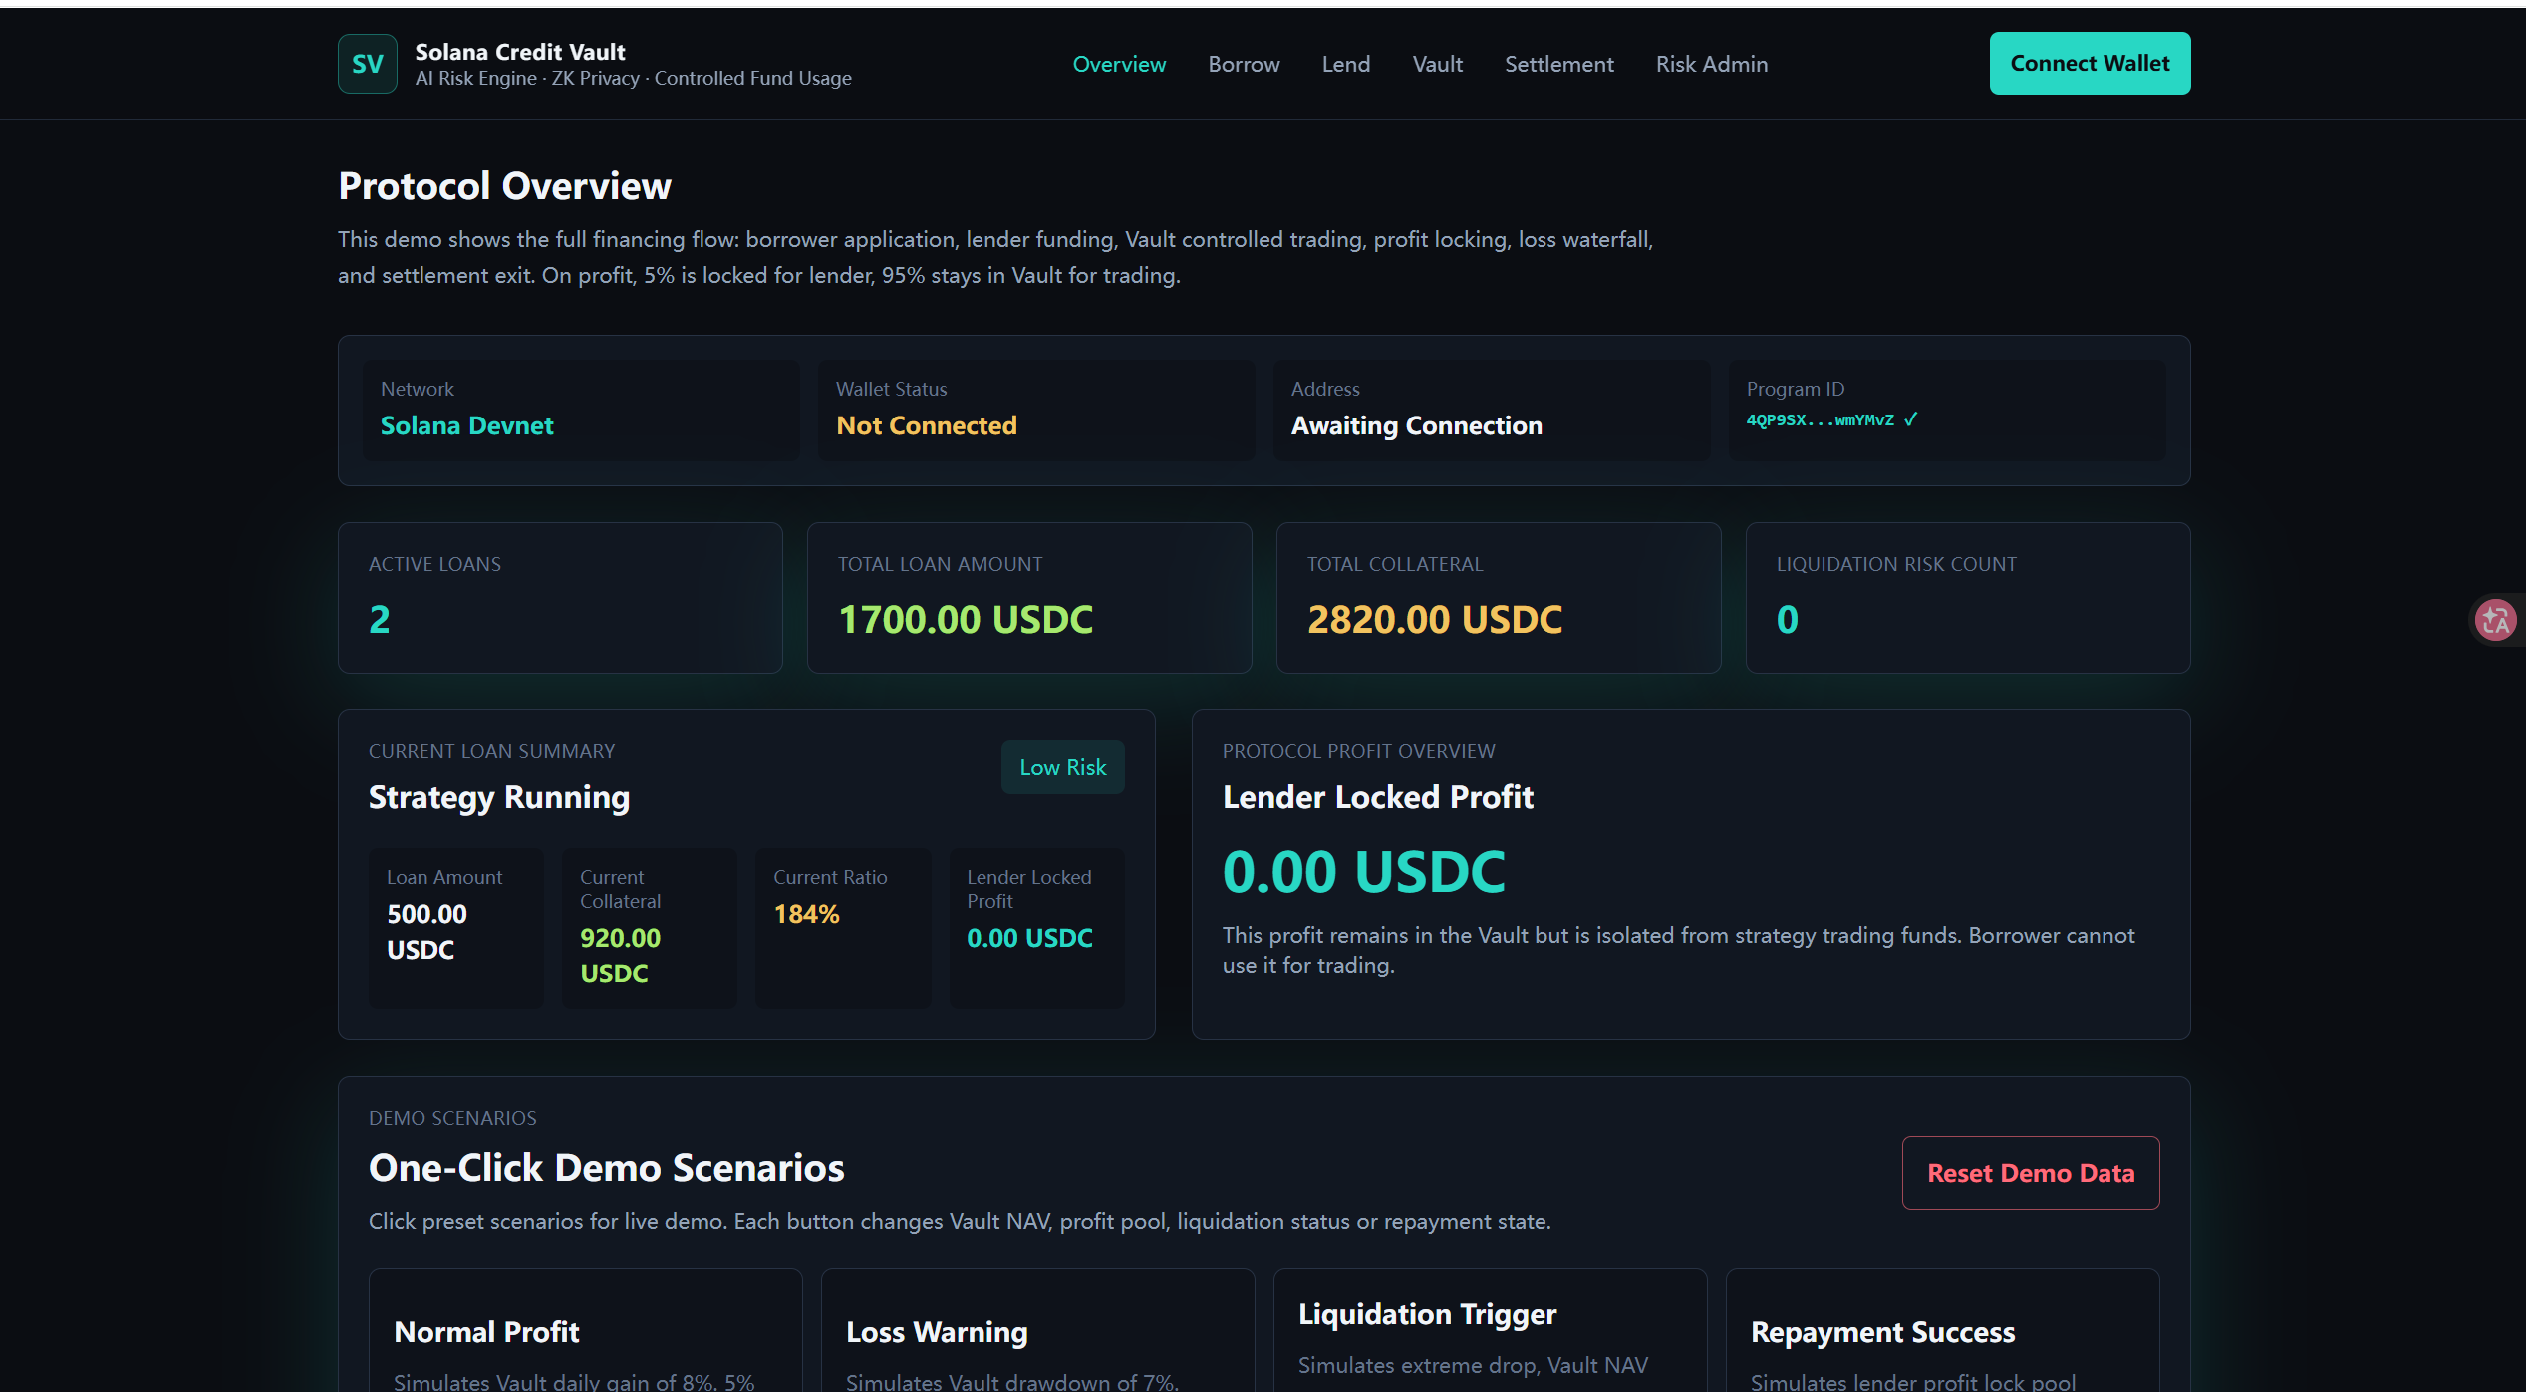Open the Overview nav tab
Viewport: 2526px width, 1392px height.
[1119, 64]
